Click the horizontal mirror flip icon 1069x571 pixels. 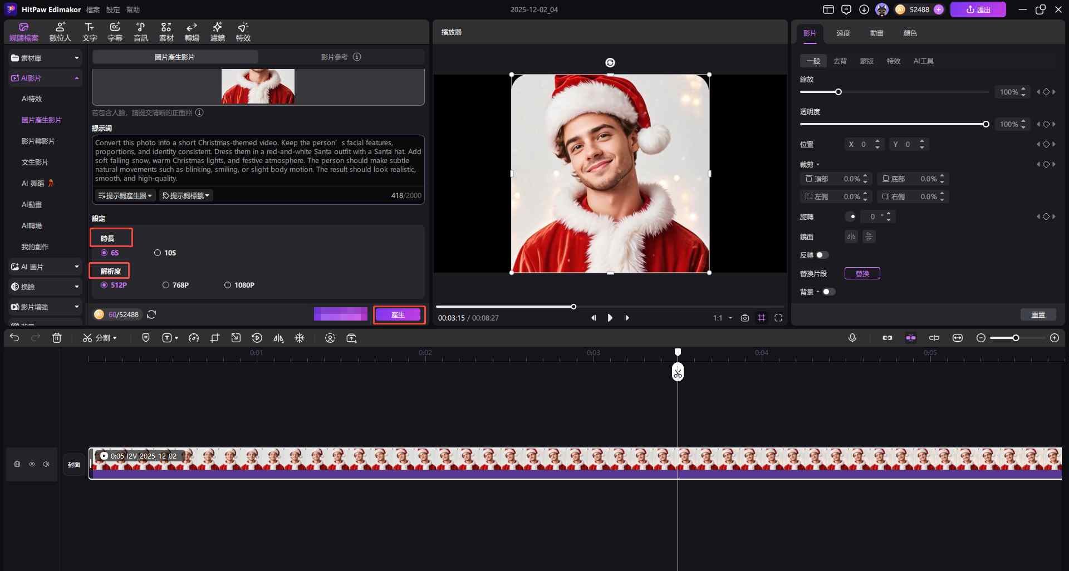click(x=851, y=237)
